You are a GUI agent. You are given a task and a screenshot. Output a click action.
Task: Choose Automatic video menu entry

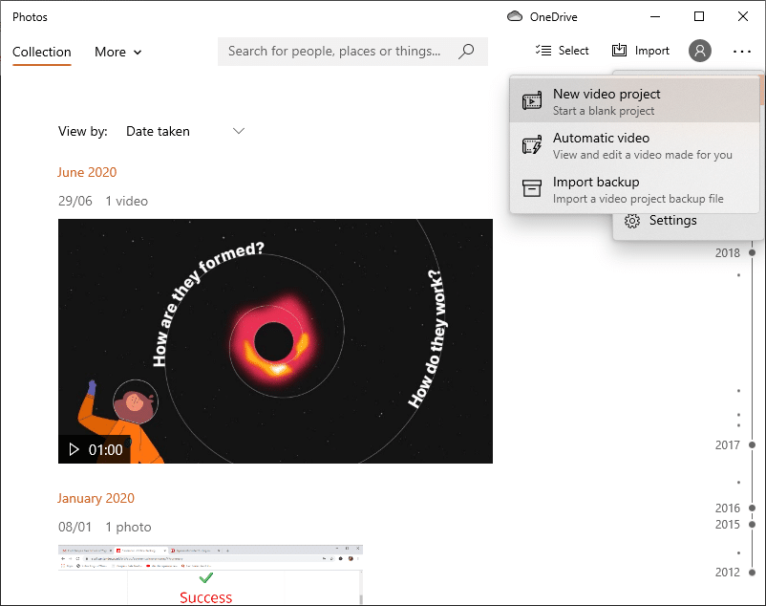(x=634, y=145)
